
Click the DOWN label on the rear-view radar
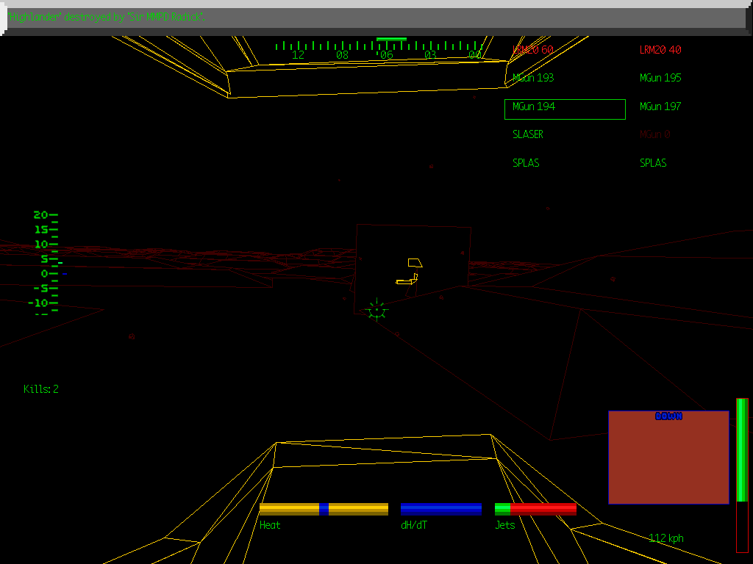tap(668, 416)
